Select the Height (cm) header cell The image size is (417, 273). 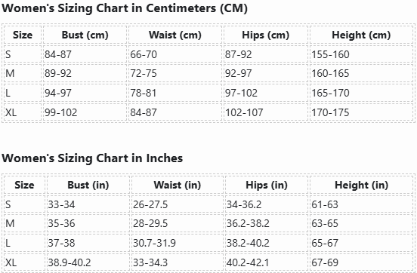(x=361, y=35)
